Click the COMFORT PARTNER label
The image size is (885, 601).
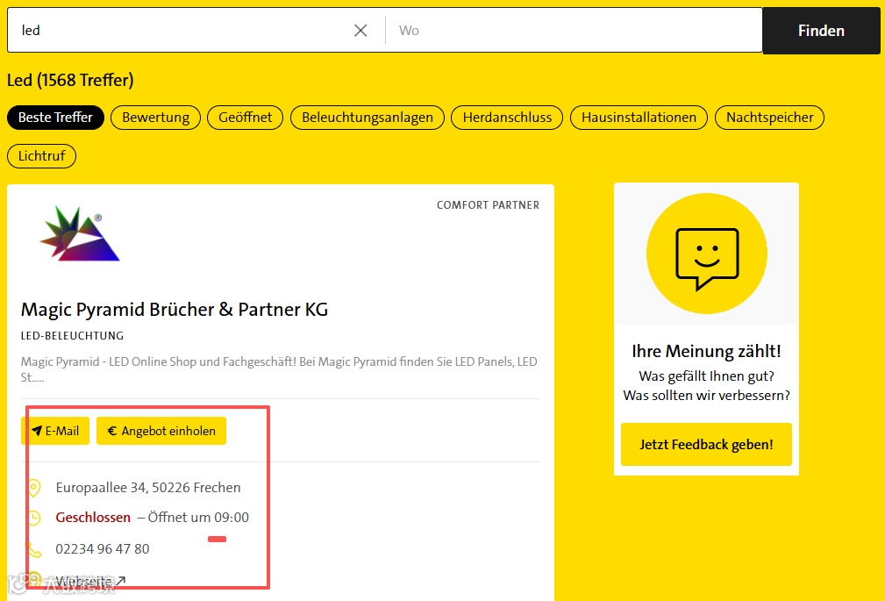click(x=488, y=205)
